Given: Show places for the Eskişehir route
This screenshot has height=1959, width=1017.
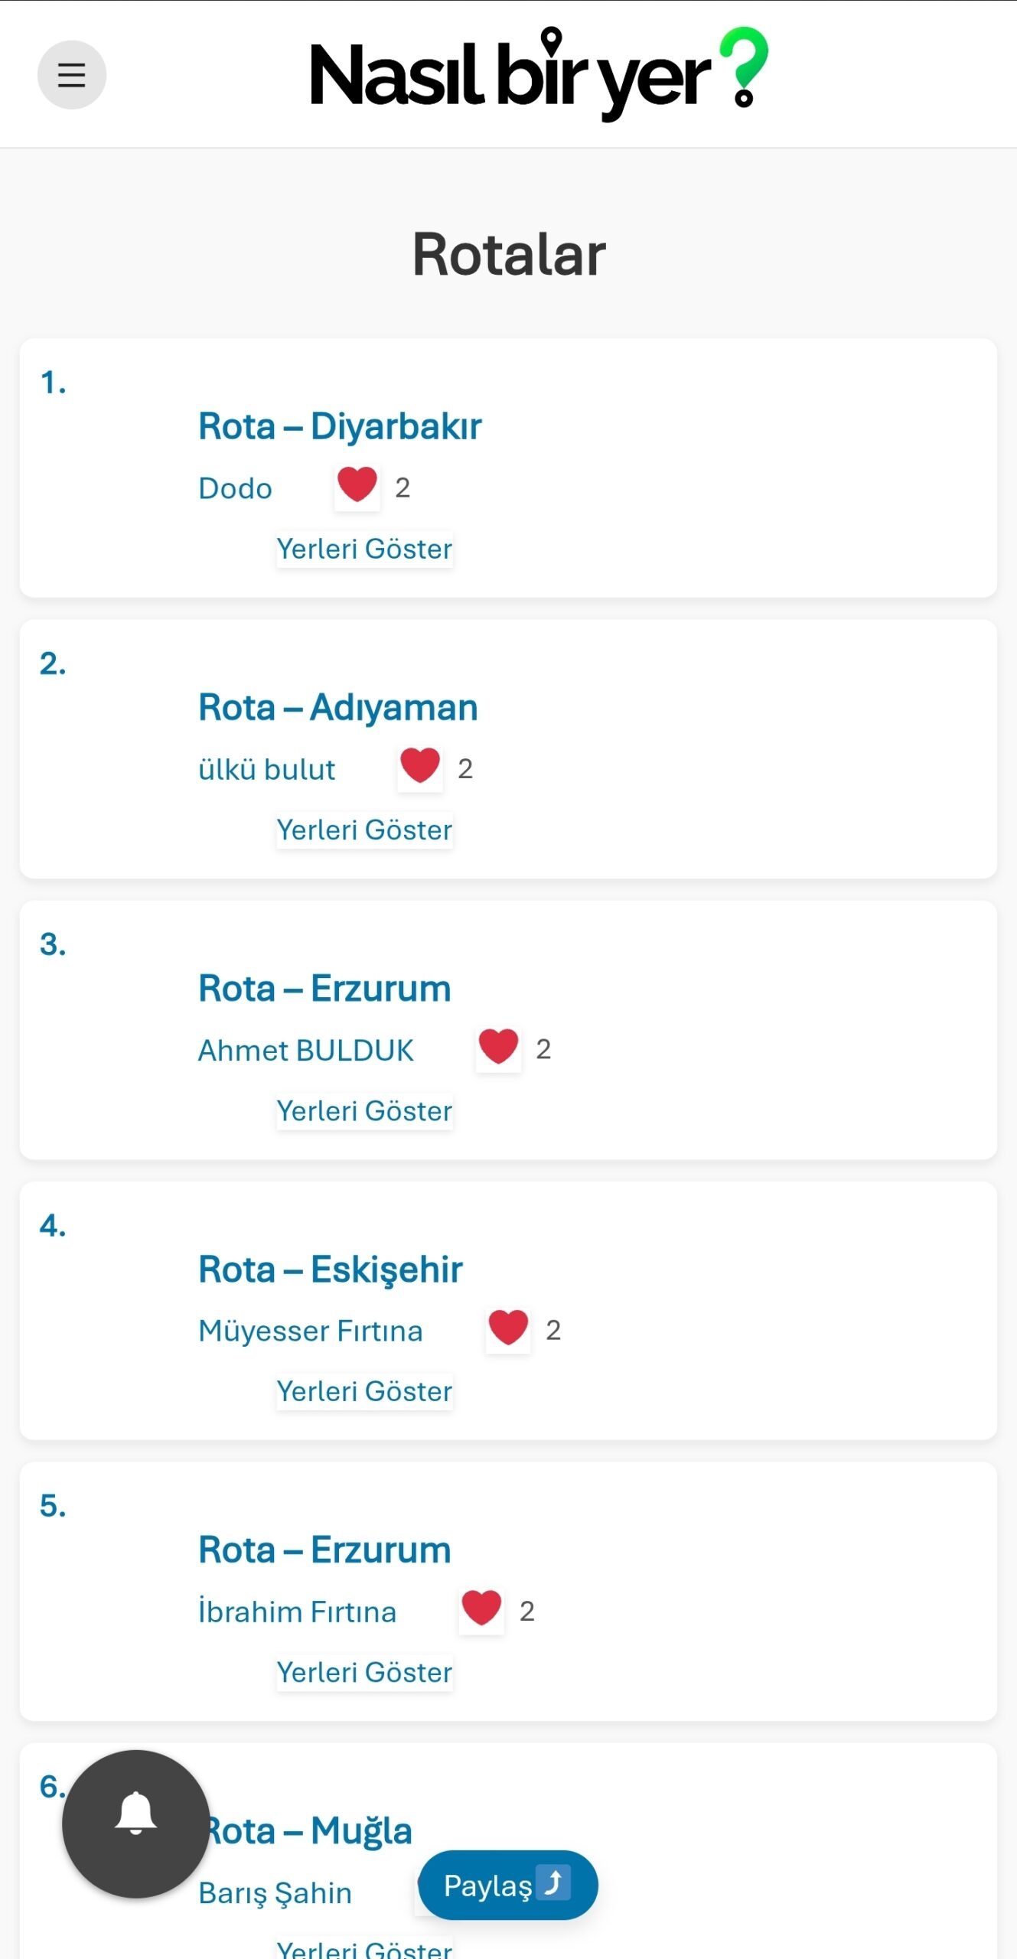Looking at the screenshot, I should click(x=364, y=1391).
